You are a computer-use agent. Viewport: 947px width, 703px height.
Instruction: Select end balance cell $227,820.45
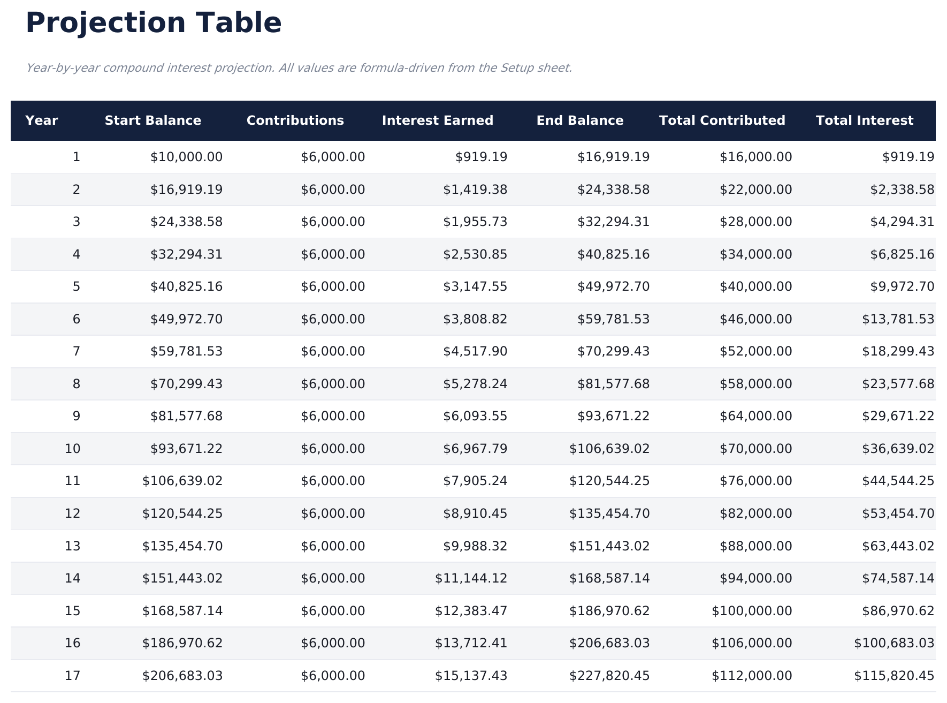pos(609,676)
